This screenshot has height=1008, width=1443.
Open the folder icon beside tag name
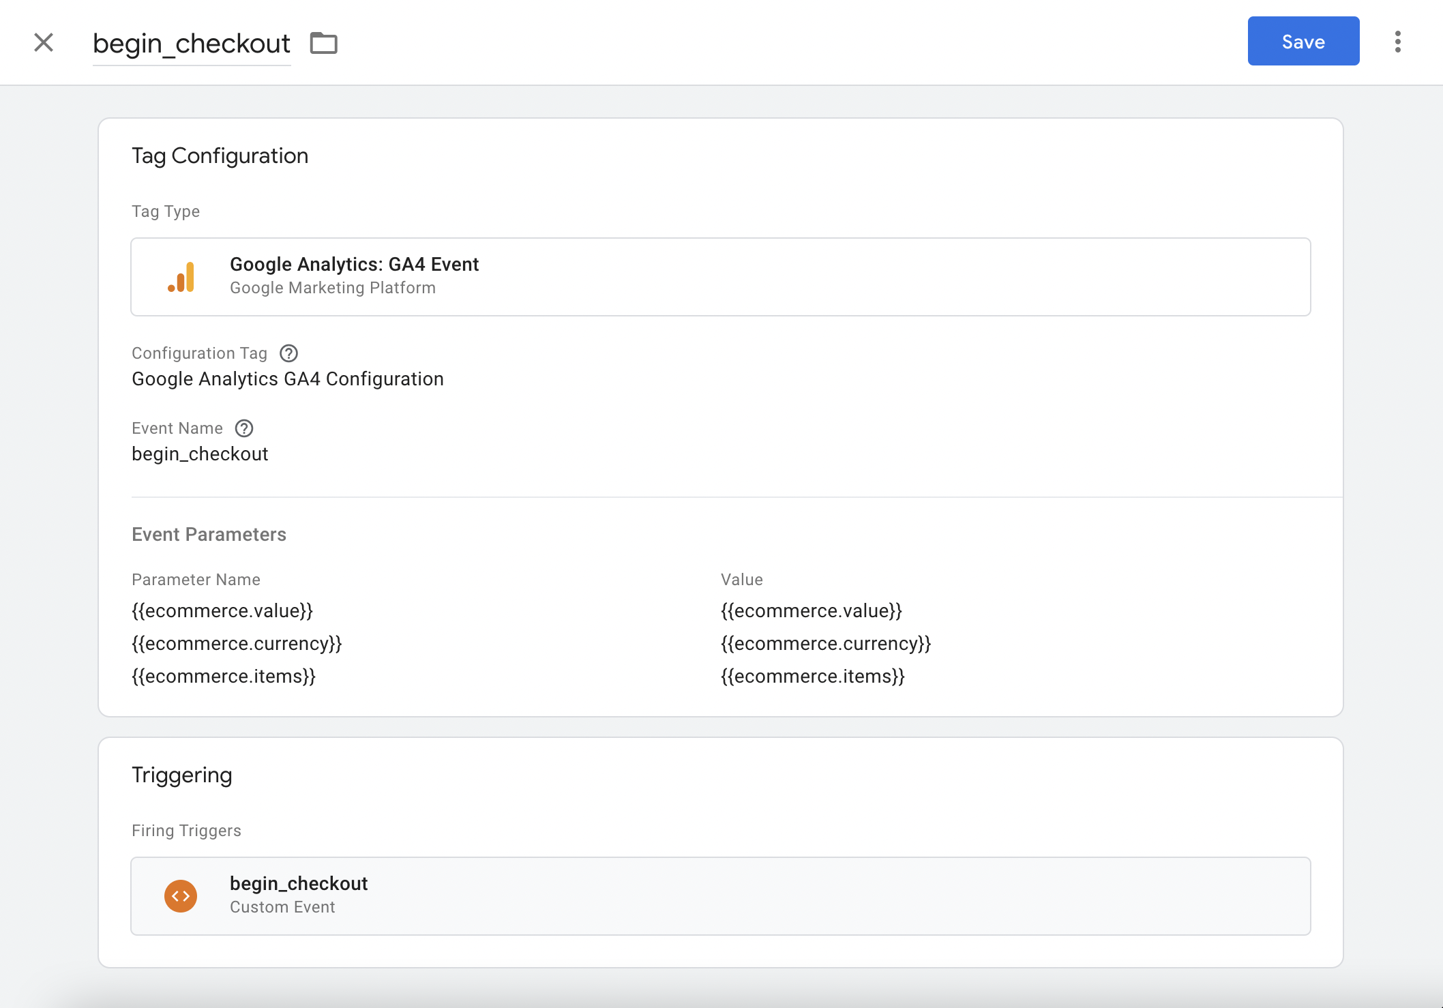tap(324, 43)
